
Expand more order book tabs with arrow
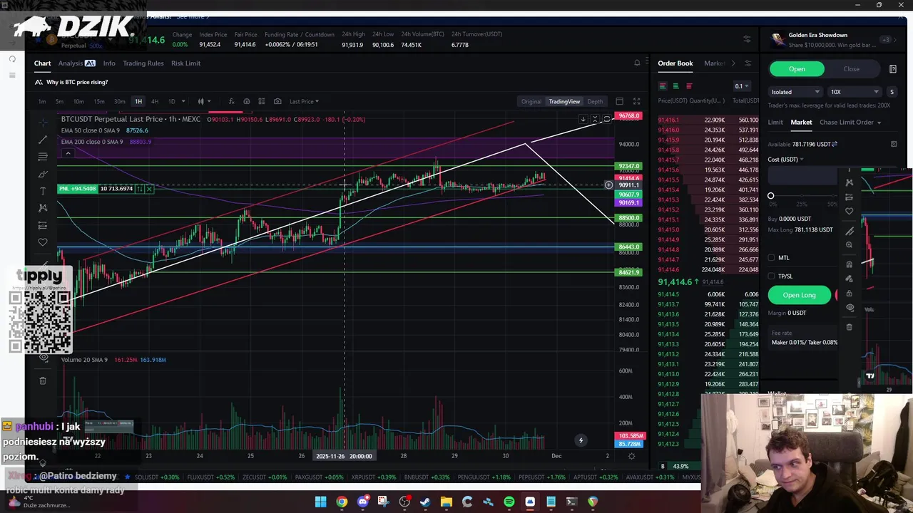point(733,63)
